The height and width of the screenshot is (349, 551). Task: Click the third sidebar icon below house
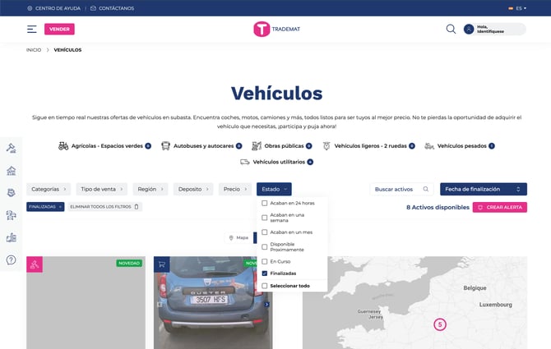(12, 192)
